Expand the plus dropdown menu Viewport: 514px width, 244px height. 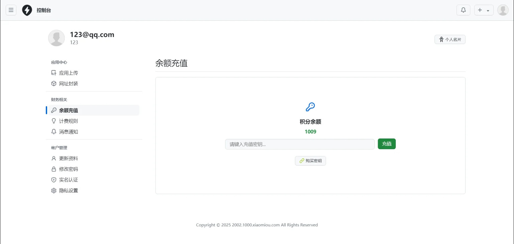tap(484, 10)
